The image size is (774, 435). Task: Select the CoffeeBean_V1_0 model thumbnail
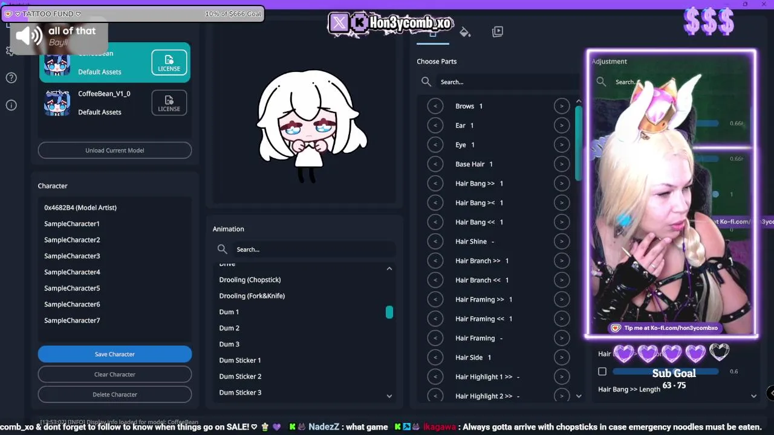coord(57,103)
